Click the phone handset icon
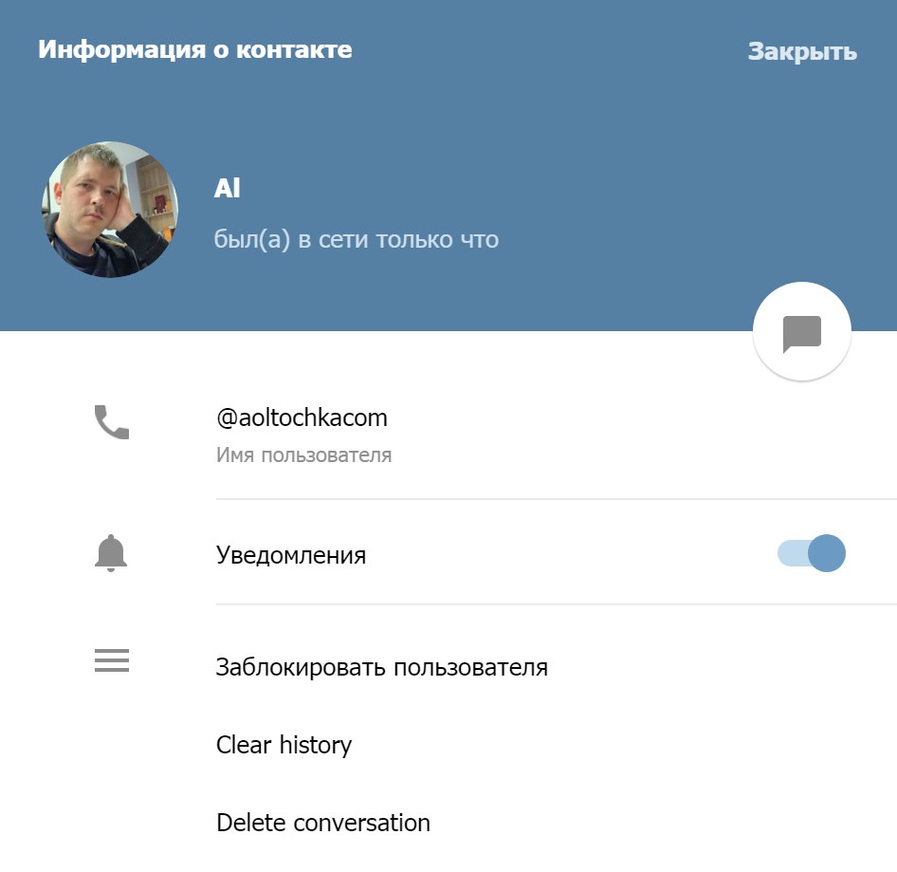Viewport: 897px width, 872px height. pyautogui.click(x=112, y=422)
